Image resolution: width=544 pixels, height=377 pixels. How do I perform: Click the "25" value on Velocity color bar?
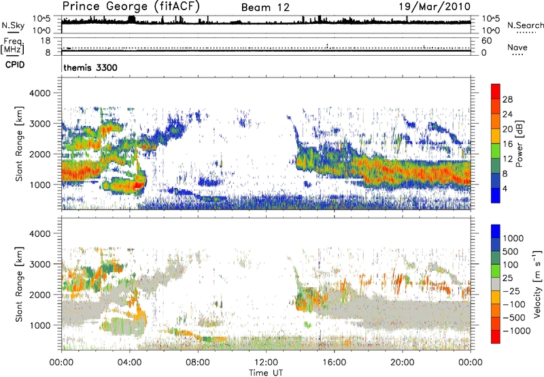pyautogui.click(x=507, y=278)
